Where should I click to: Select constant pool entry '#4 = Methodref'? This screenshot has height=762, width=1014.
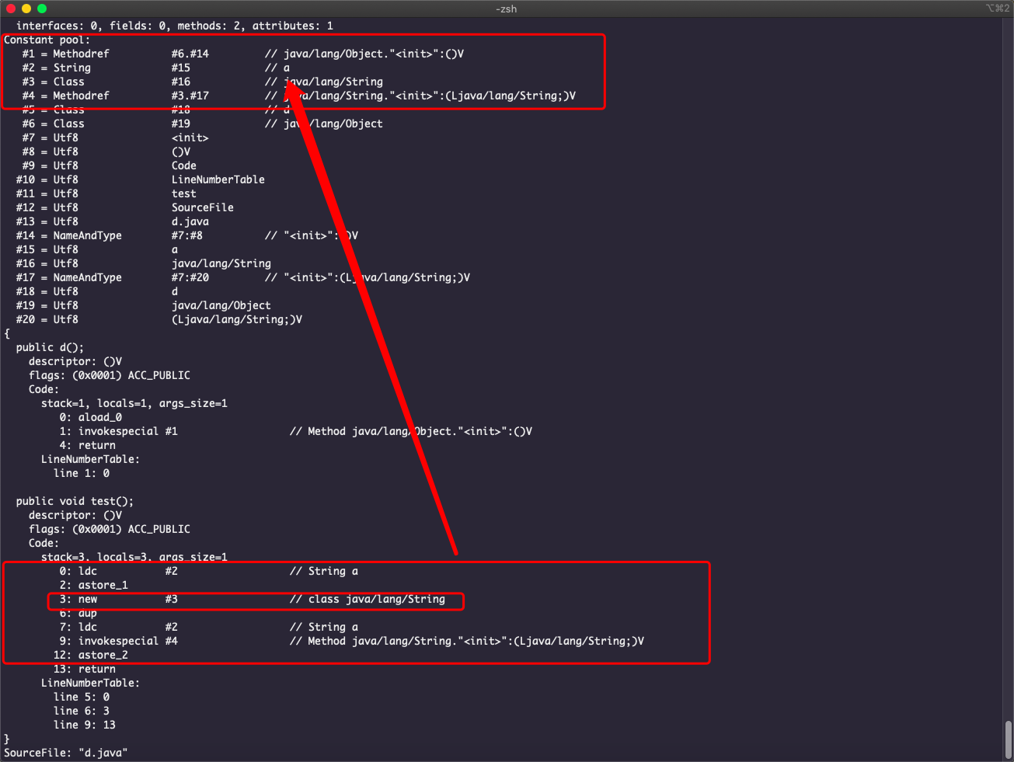[x=299, y=96]
